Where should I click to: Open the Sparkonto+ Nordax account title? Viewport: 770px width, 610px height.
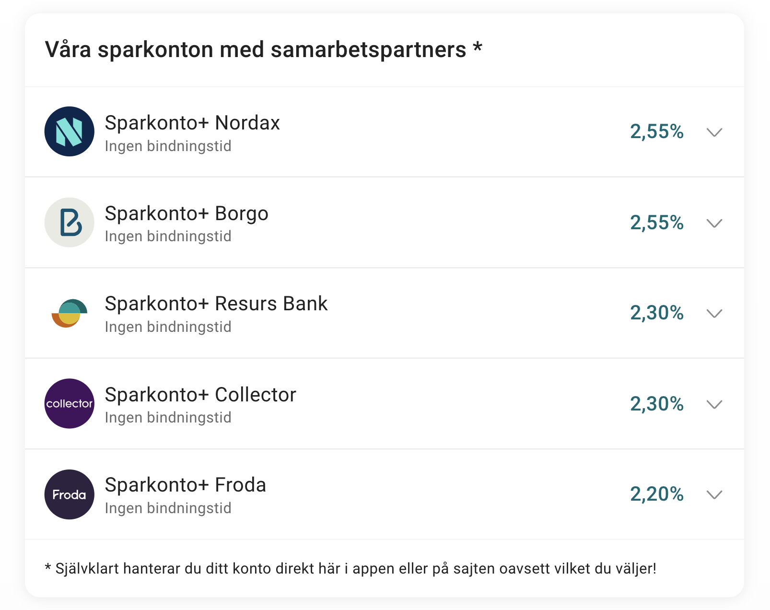(x=192, y=123)
